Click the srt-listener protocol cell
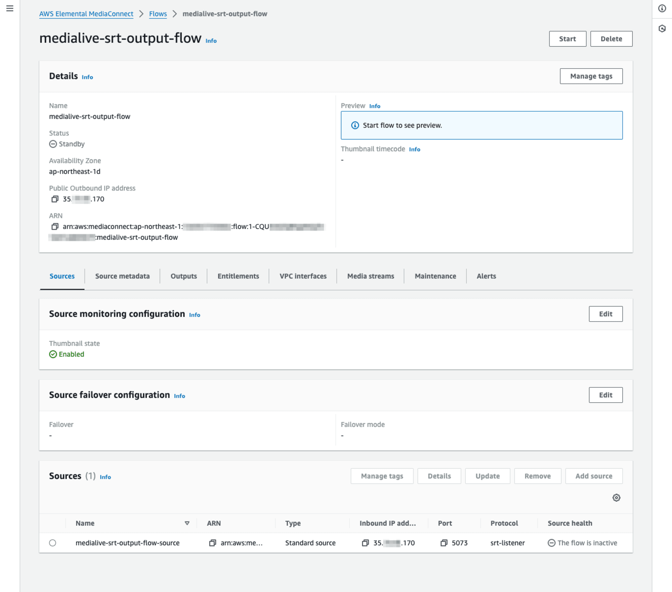This screenshot has height=592, width=672. point(507,543)
